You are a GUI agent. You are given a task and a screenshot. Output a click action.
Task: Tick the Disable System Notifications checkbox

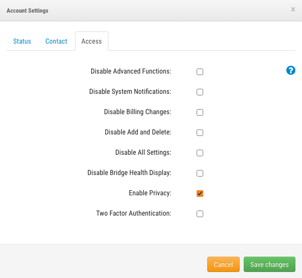coord(200,92)
